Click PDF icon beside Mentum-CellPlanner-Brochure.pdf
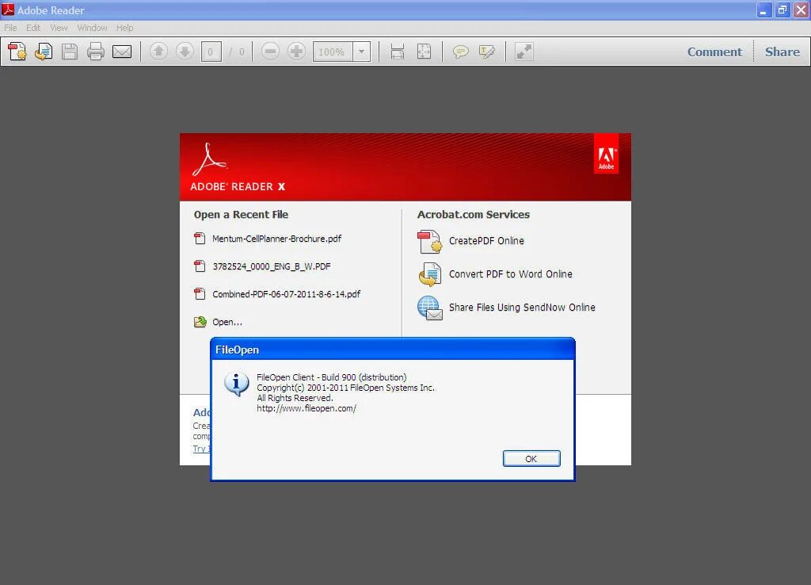 click(200, 239)
